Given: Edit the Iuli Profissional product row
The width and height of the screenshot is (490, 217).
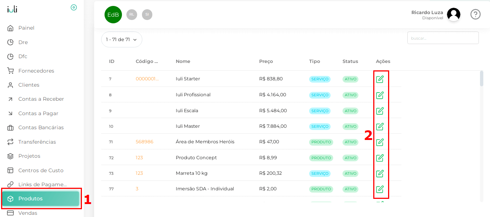Looking at the screenshot, I should (380, 95).
